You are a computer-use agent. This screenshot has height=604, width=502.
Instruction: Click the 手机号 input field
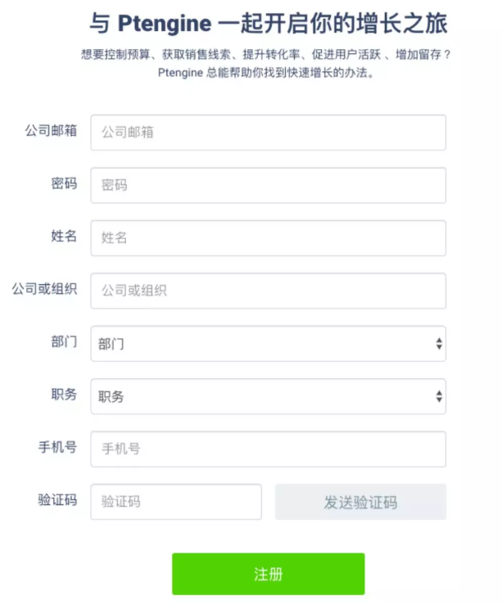[x=268, y=449]
